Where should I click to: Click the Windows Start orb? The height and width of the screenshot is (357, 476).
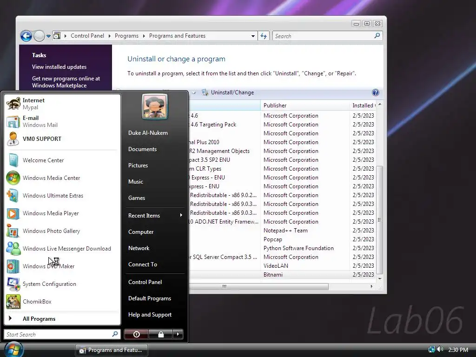click(13, 349)
